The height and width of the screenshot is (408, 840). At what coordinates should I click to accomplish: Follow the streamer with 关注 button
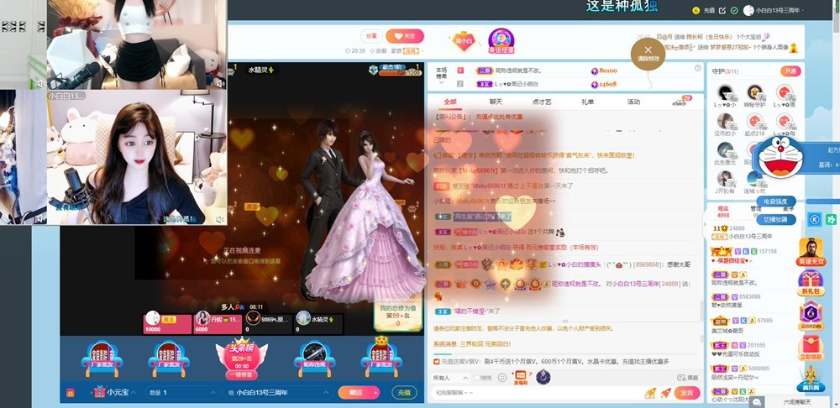pyautogui.click(x=405, y=36)
